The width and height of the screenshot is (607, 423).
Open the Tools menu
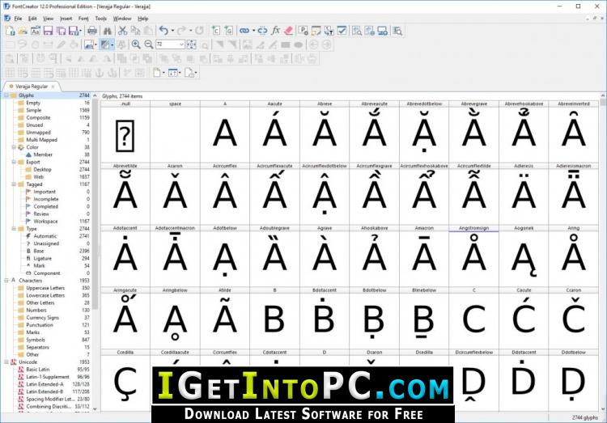pos(100,18)
